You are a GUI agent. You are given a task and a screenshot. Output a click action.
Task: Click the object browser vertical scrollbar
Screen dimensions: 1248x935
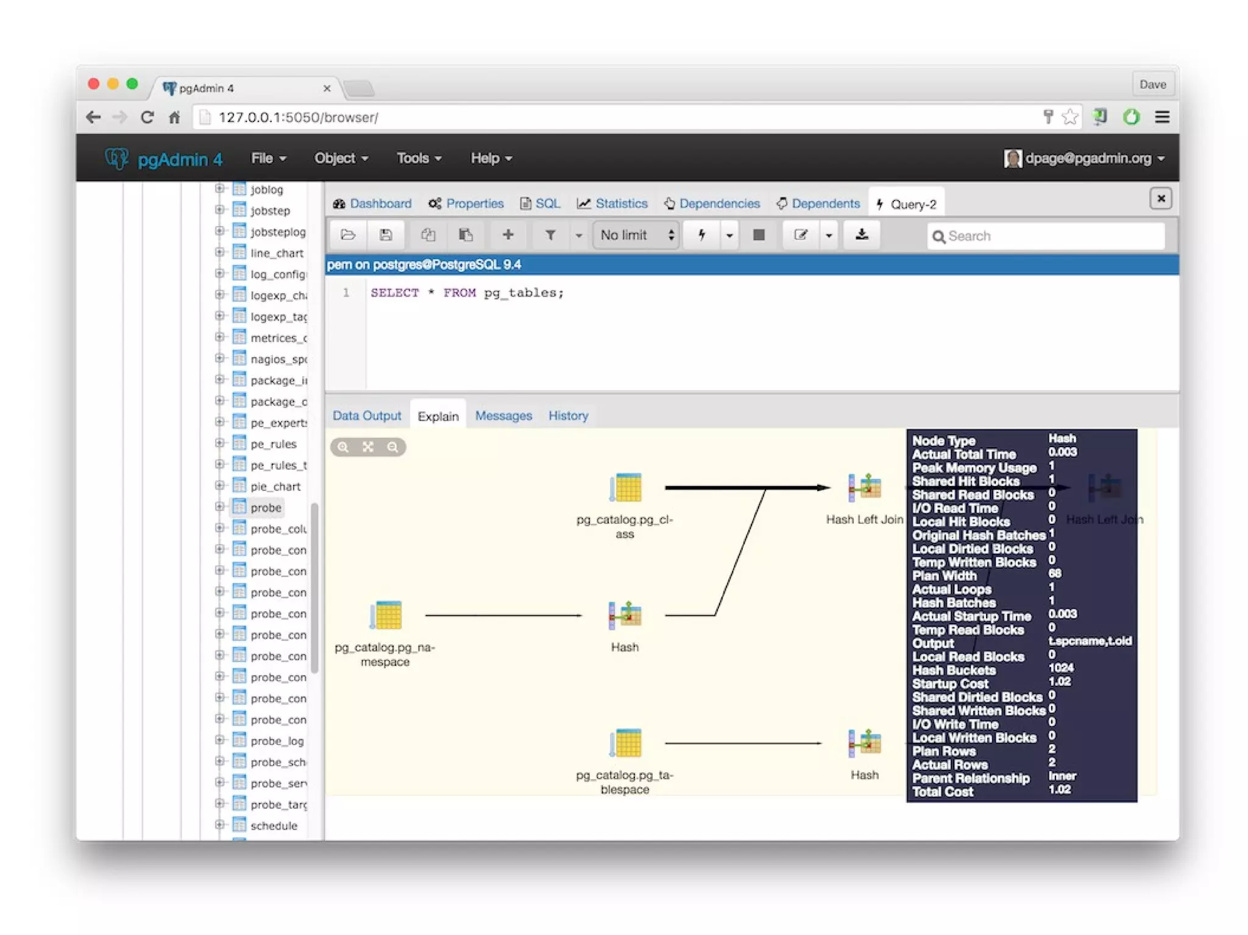(314, 588)
